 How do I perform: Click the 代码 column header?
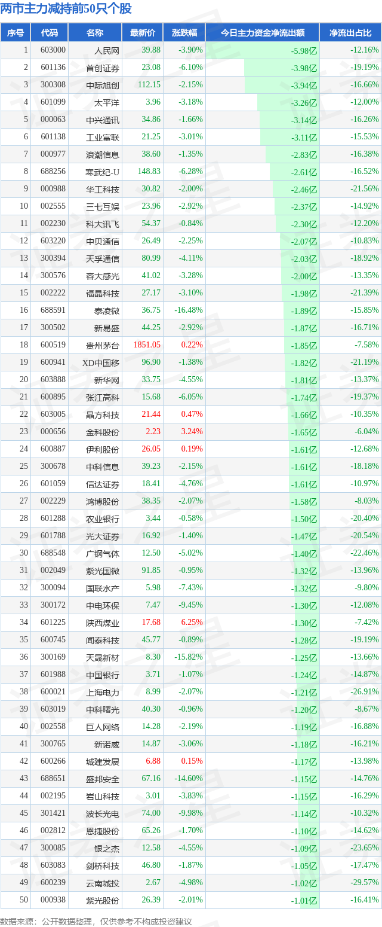[49, 32]
